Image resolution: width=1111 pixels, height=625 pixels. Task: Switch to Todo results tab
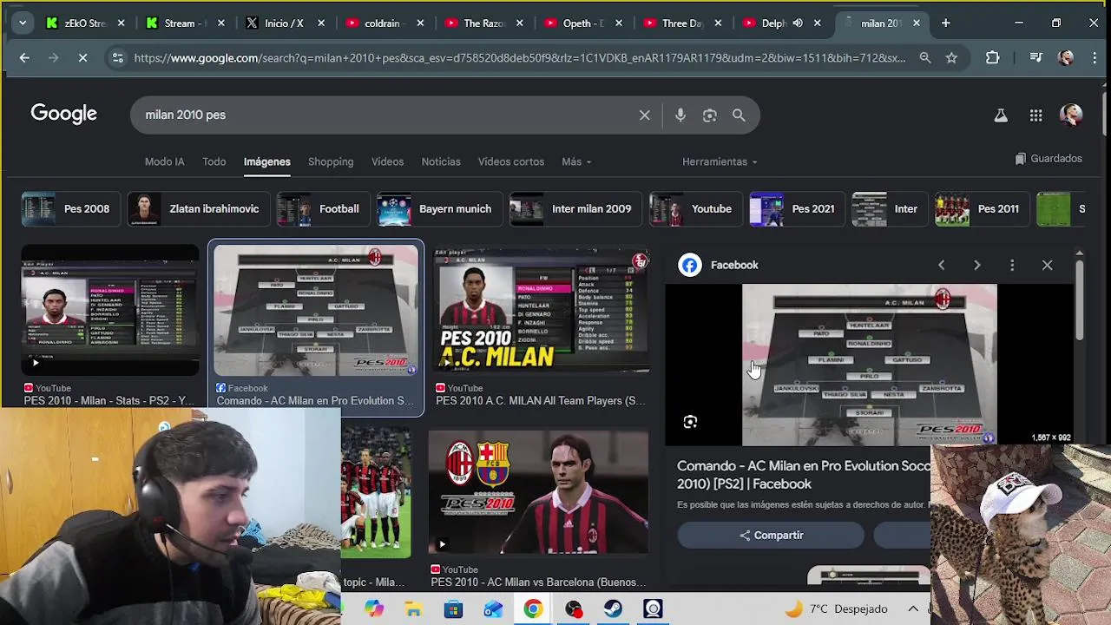click(x=214, y=161)
